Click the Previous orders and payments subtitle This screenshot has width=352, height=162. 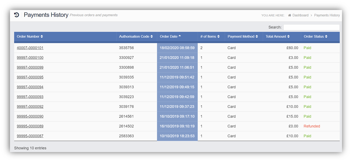(x=94, y=15)
